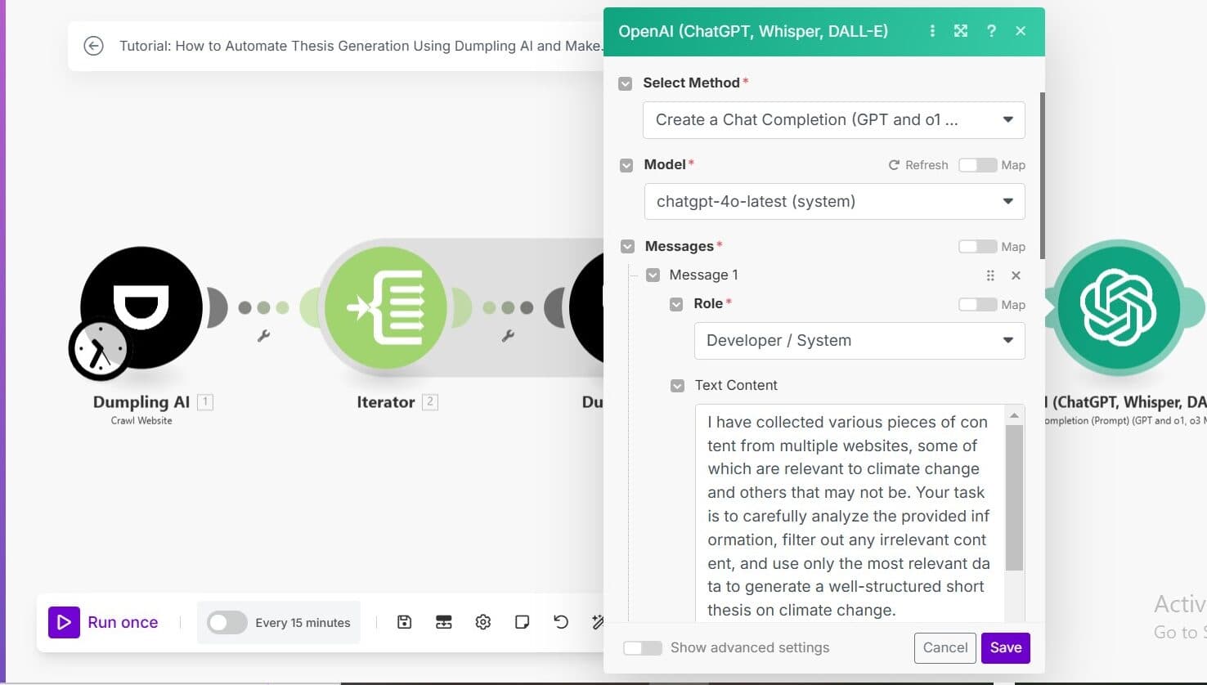Select the Dumpling AI Crawl Website module
1207x685 pixels.
pyautogui.click(x=141, y=307)
